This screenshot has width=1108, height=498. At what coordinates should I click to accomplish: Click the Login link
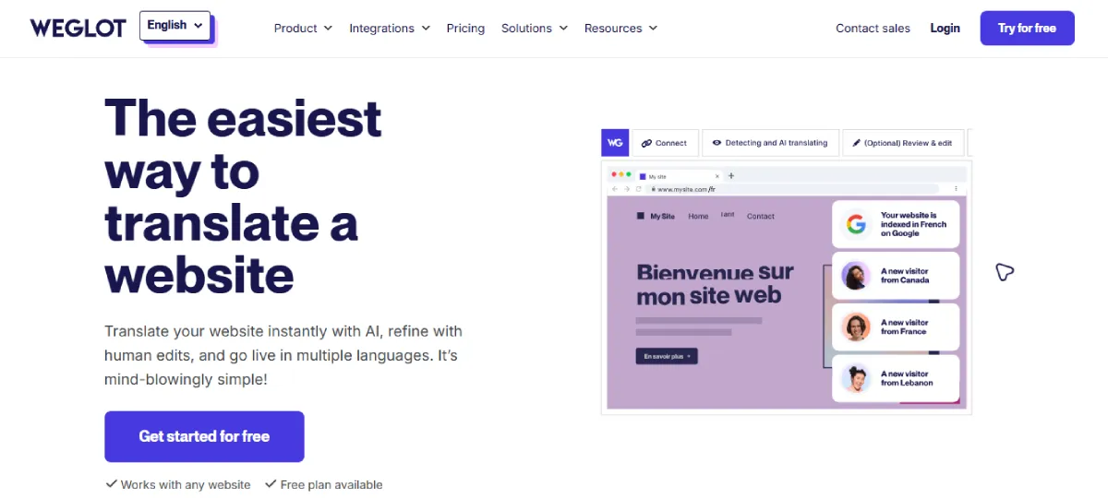945,29
